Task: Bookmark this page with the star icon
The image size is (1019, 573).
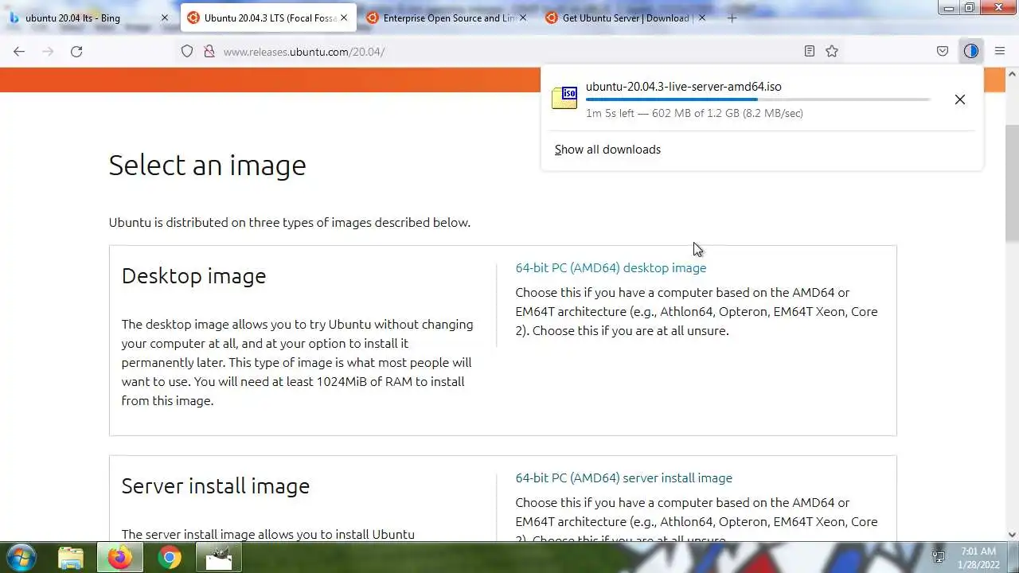Action: pyautogui.click(x=832, y=51)
